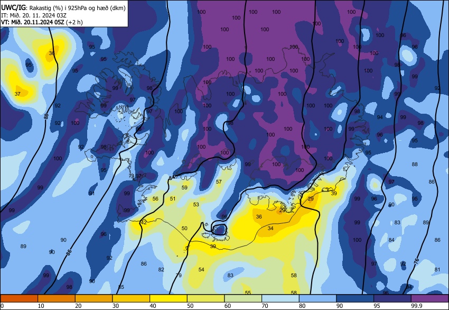This screenshot has height=310, width=449.
Task: Click 'Rakastig (%) í 925hPa og hæð (dkm)' title
Action: coord(77,8)
